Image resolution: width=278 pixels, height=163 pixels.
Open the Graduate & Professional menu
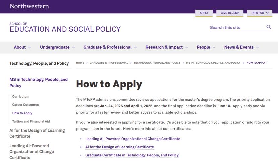pos(108,47)
